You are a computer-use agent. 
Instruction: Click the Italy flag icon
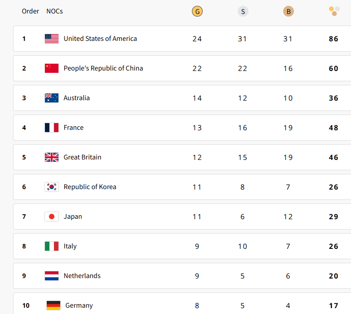point(52,246)
